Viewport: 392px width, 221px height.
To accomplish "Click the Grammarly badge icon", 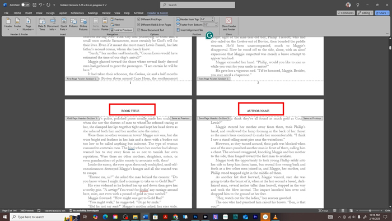I will [x=209, y=35].
